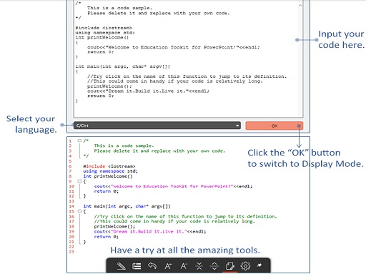Open settings gear in the code toolbar
The image size is (366, 274).
(x=245, y=266)
